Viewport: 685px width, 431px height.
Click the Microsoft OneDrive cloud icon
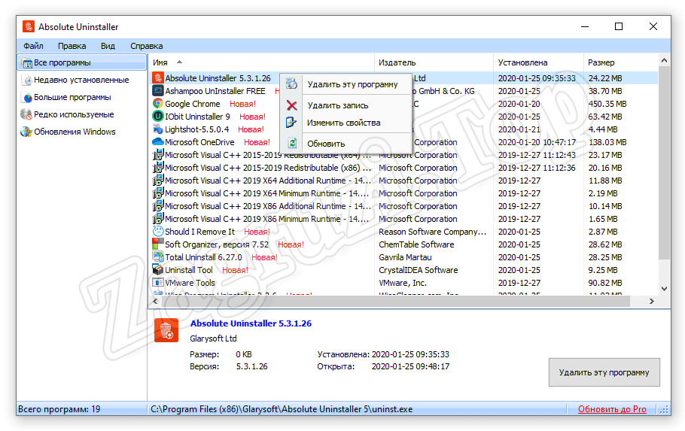(x=158, y=142)
